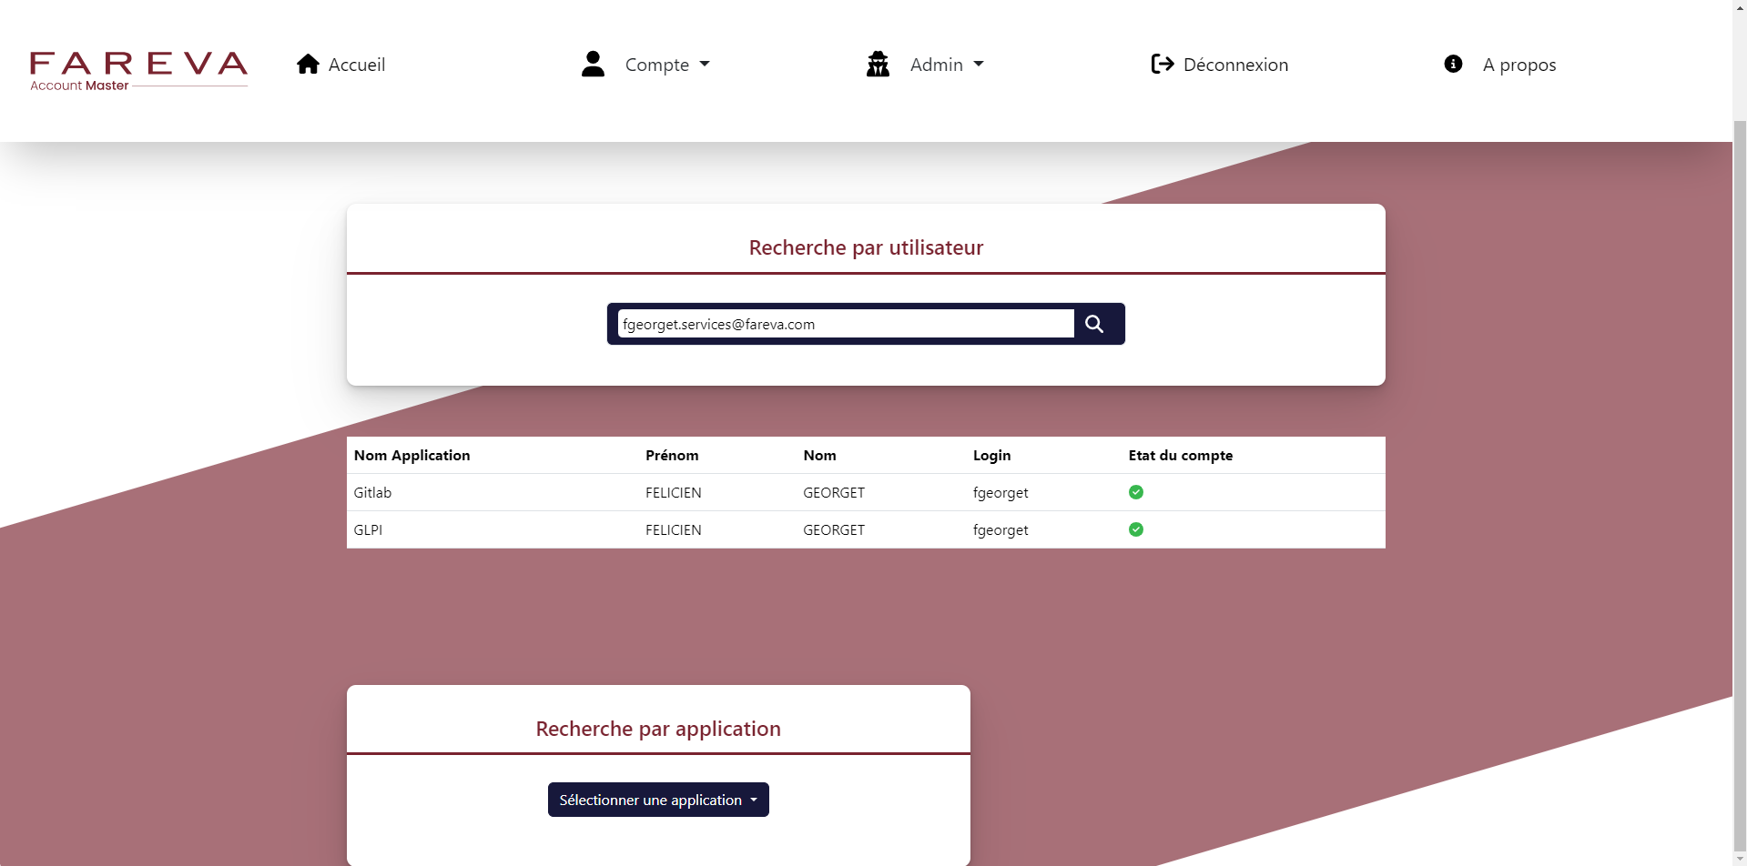Open the Admin dropdown menu
This screenshot has height=866, width=1747.
point(947,65)
